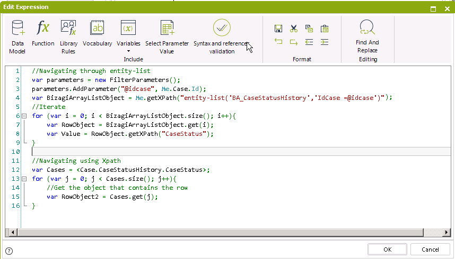Screen dimensions: 455x259
Task: Collapse the for loop at line 13
Action: click(x=24, y=179)
